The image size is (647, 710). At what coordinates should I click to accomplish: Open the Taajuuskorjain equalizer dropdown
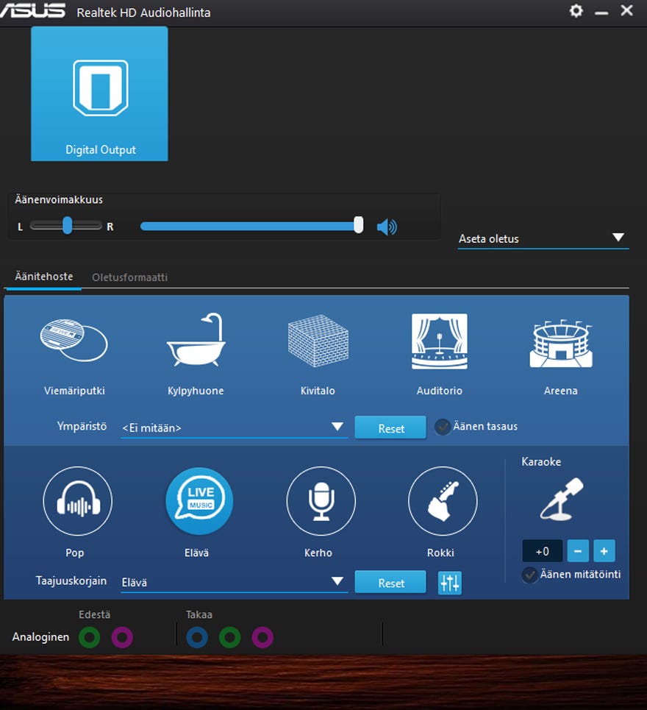click(235, 582)
